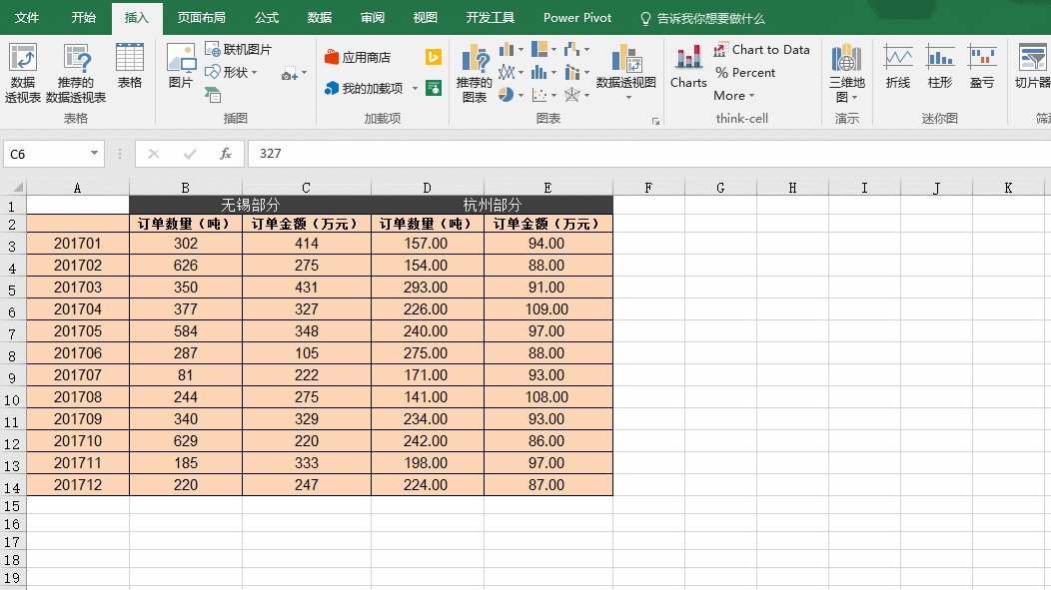Open Recommended Charts (推荐的图表)

point(475,72)
